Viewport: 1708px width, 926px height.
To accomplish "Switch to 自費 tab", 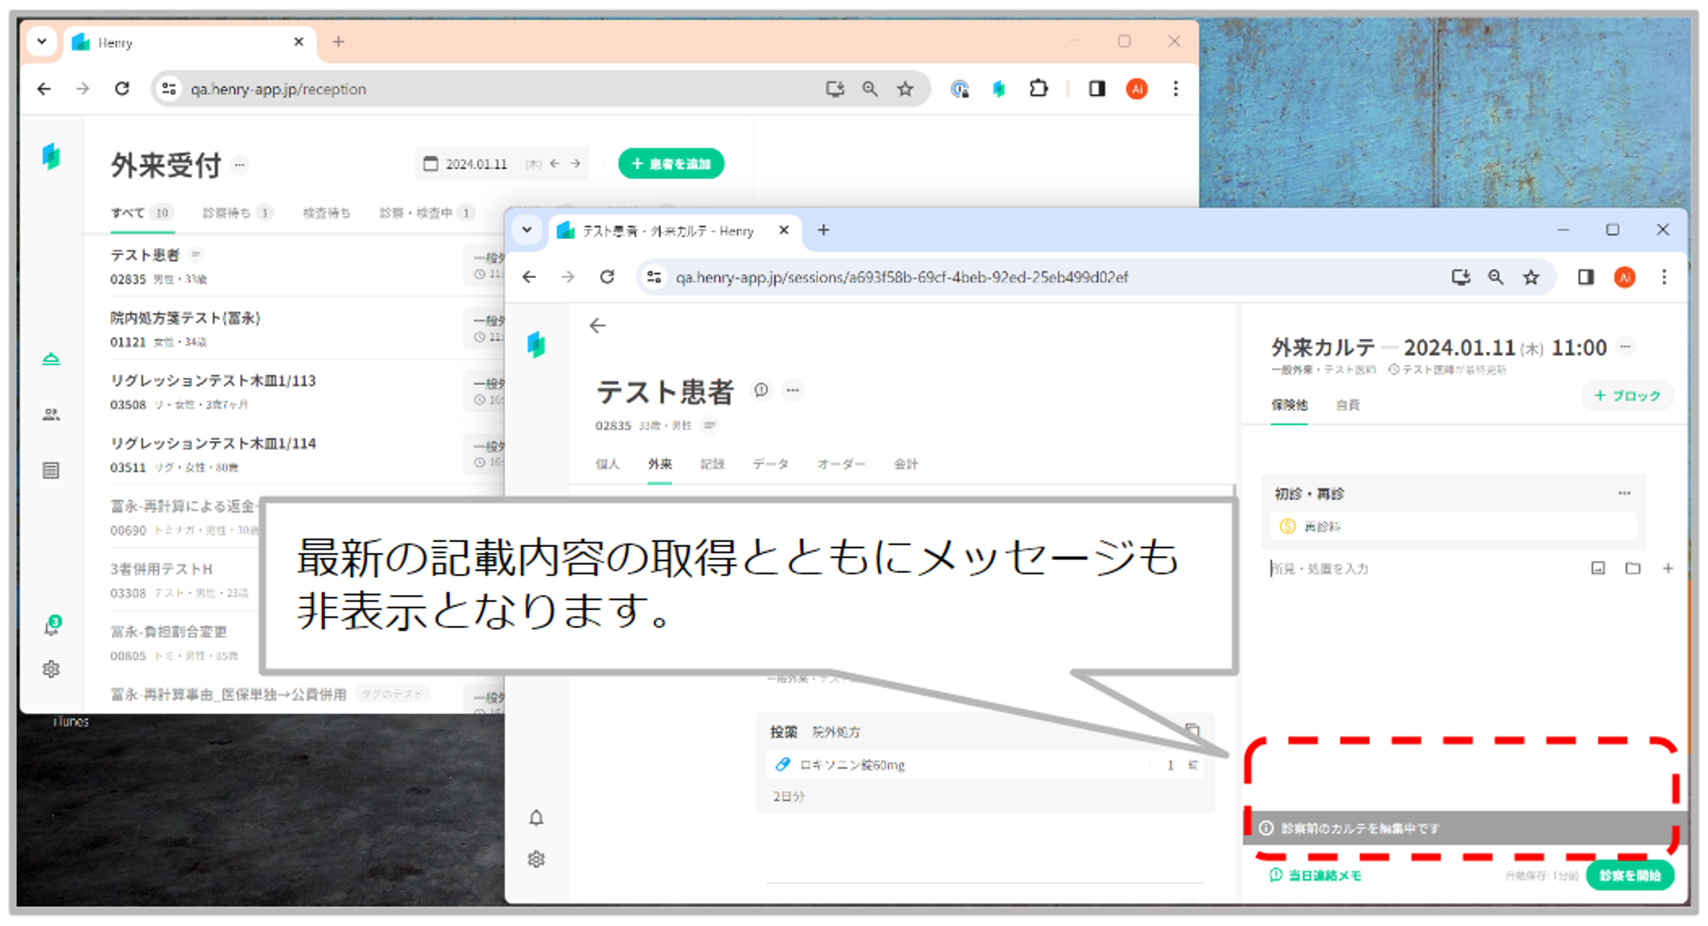I will (1348, 405).
